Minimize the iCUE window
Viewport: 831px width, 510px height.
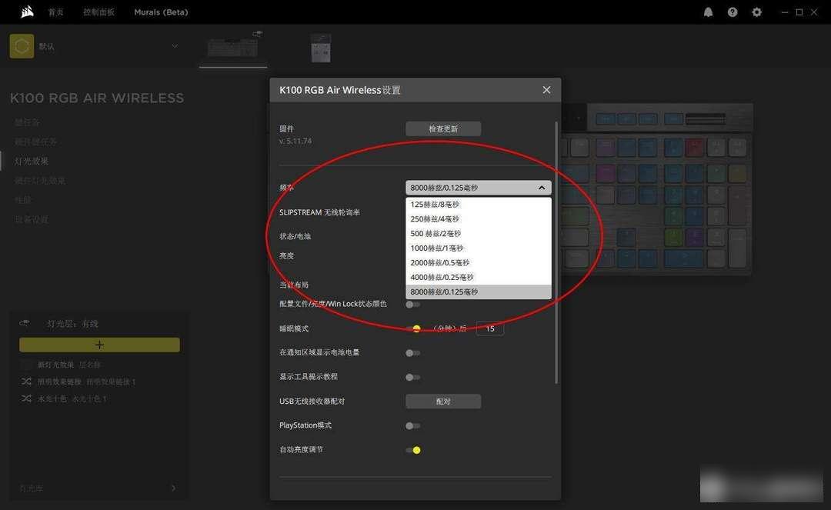pyautogui.click(x=784, y=12)
